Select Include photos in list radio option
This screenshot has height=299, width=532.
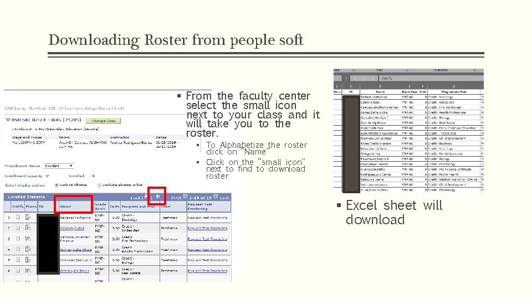pyautogui.click(x=99, y=185)
